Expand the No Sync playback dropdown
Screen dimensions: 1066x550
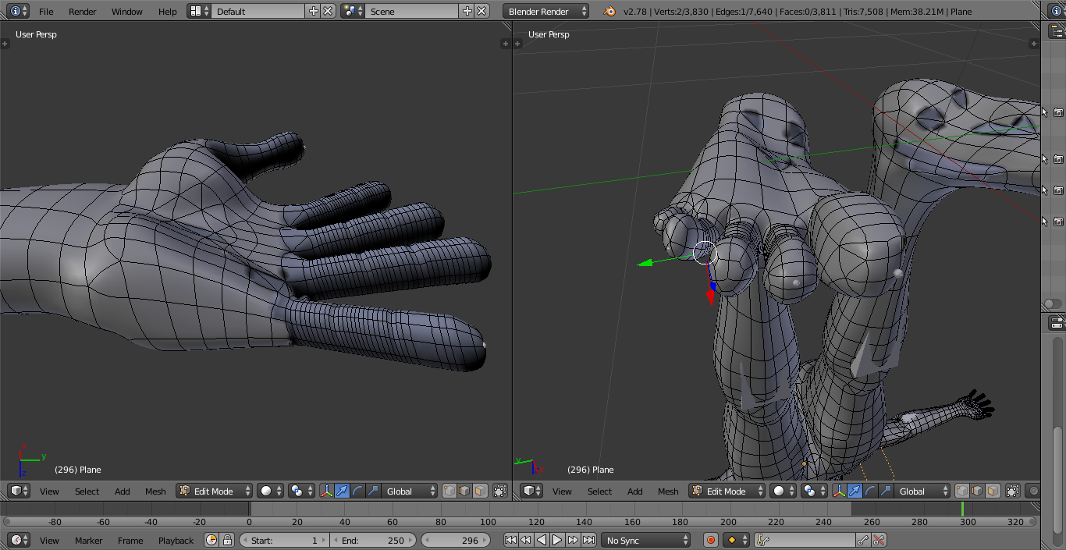point(647,540)
